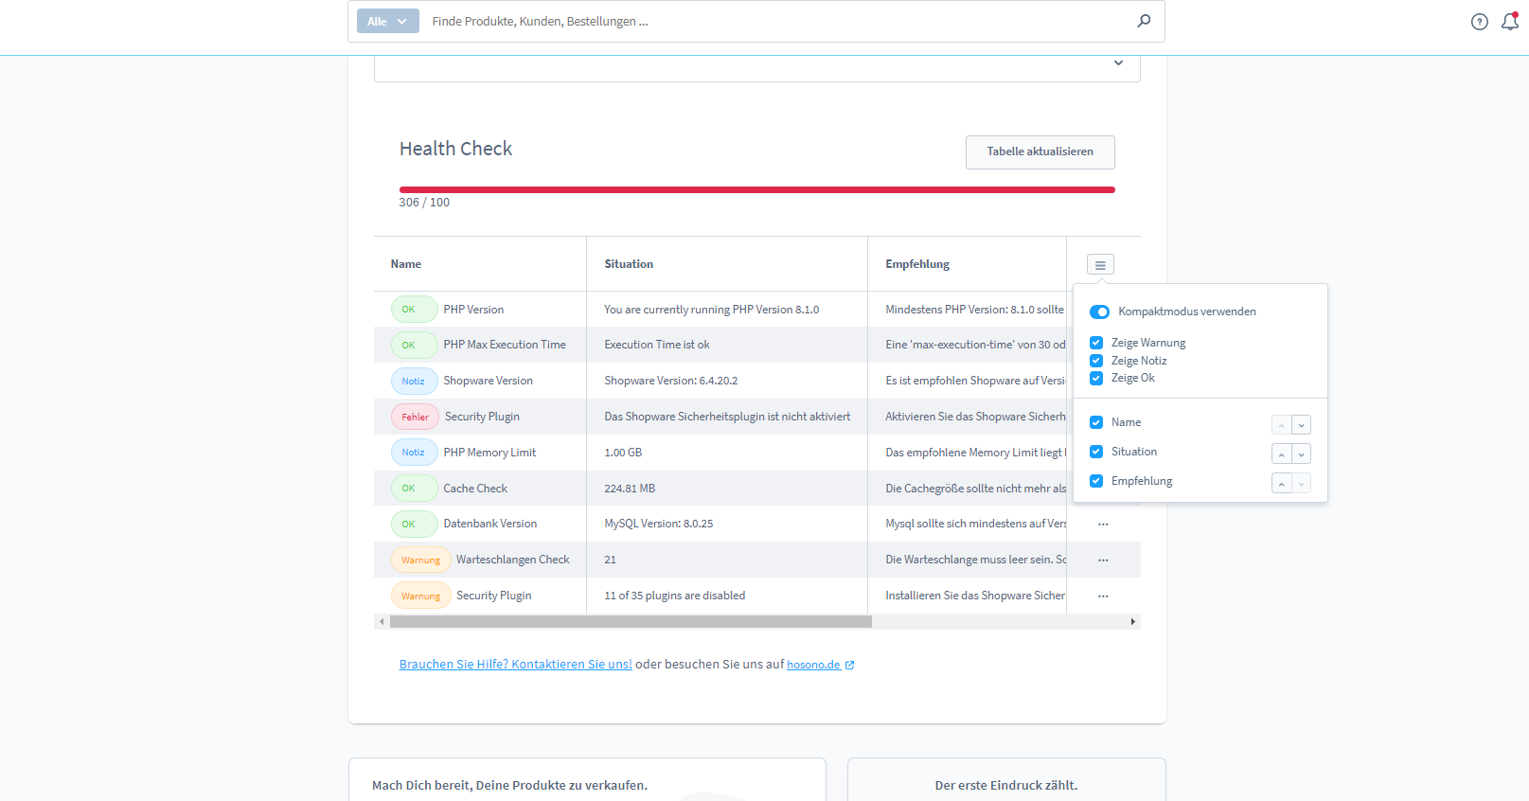The width and height of the screenshot is (1529, 801).
Task: Move Name column down
Action: click(x=1302, y=425)
